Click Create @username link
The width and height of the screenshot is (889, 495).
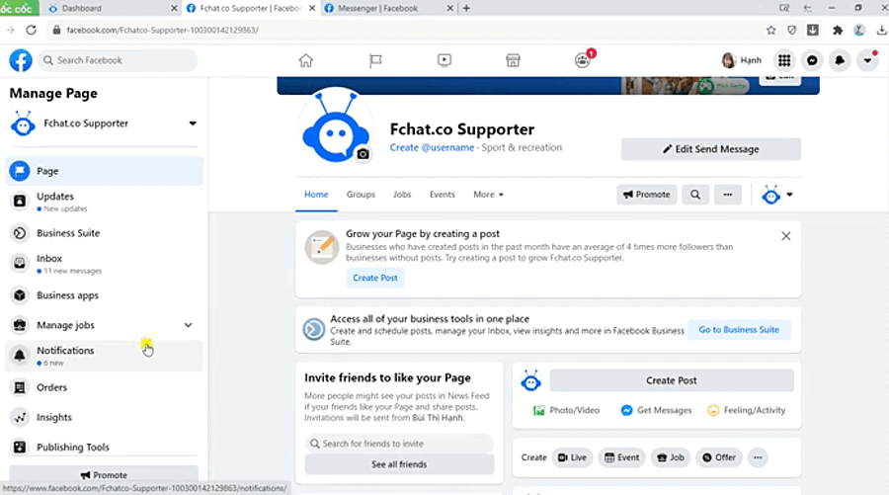[432, 147]
